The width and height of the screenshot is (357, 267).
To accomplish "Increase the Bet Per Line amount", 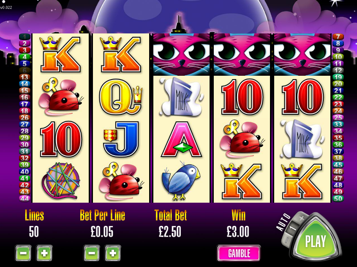I will tap(113, 253).
